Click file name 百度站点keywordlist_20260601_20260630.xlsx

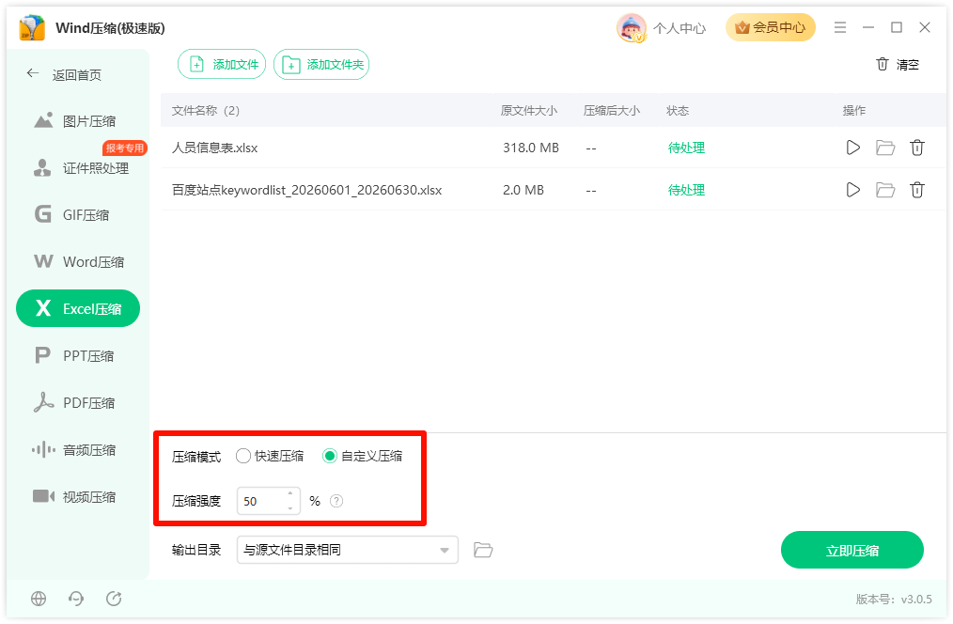click(307, 190)
